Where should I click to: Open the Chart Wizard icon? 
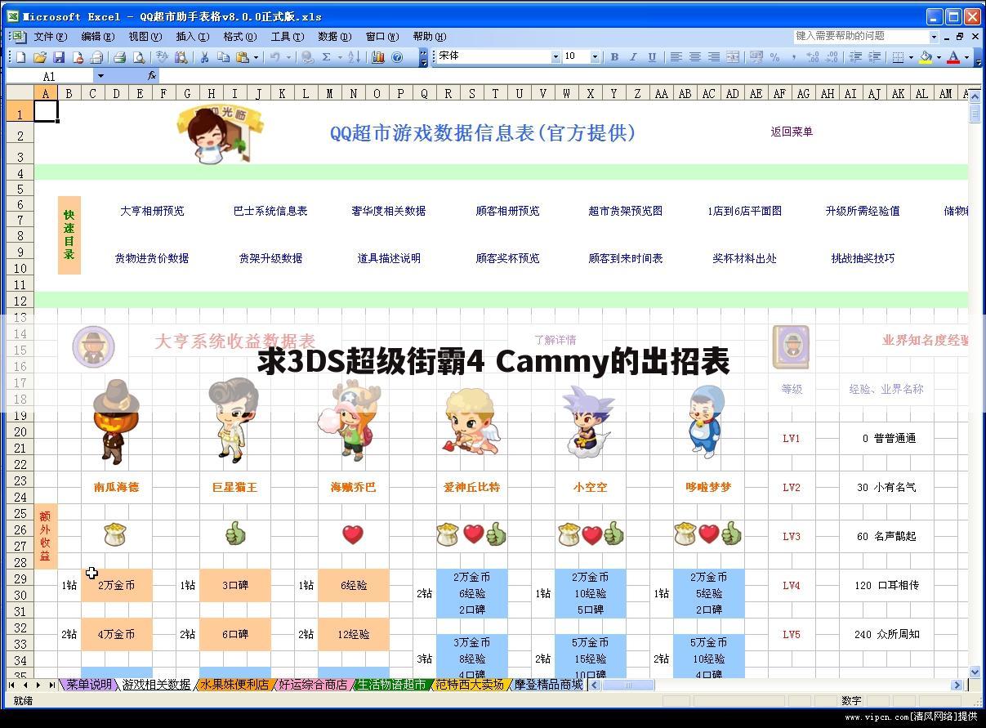click(x=377, y=57)
